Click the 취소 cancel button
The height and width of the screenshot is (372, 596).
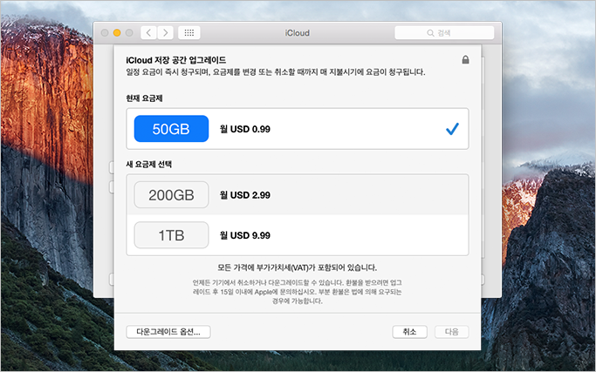[x=409, y=332]
